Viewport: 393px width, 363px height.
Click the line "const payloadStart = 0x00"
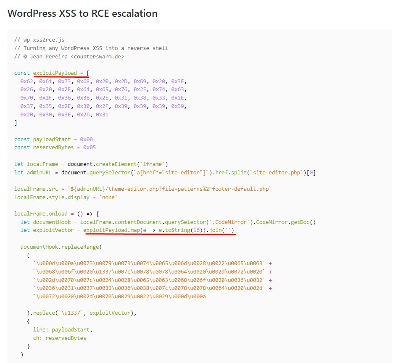click(x=53, y=139)
